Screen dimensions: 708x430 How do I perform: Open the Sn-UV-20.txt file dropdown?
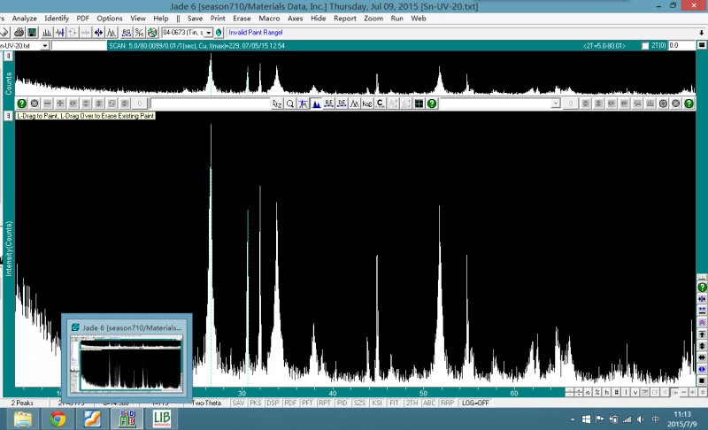43,45
